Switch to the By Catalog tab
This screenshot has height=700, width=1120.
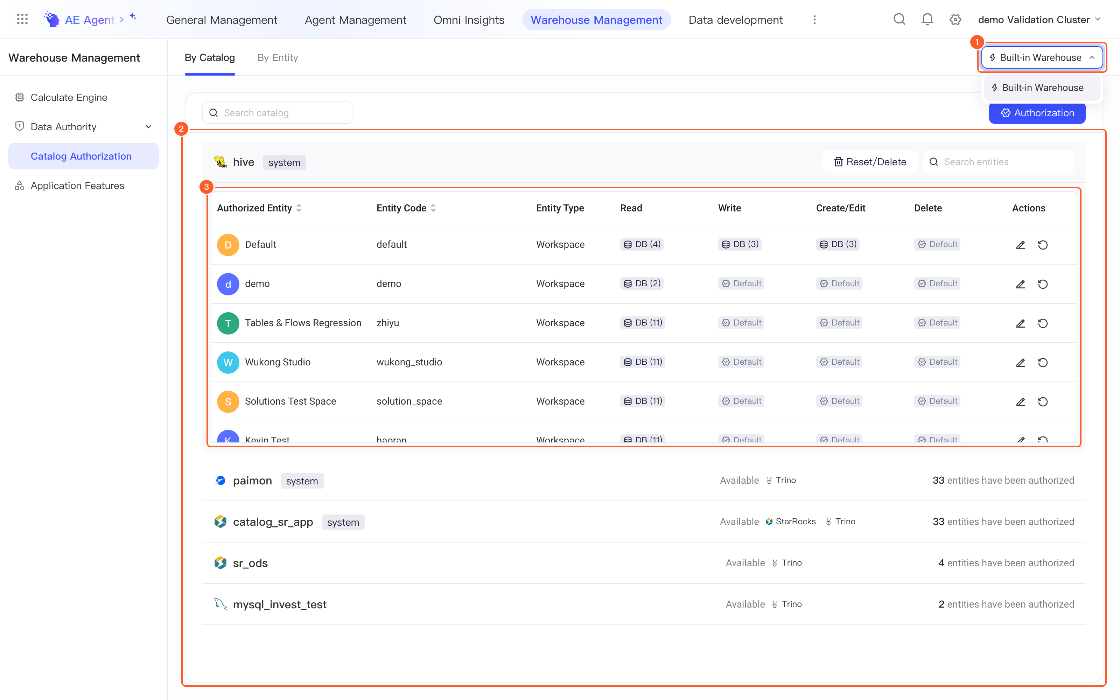[210, 57]
